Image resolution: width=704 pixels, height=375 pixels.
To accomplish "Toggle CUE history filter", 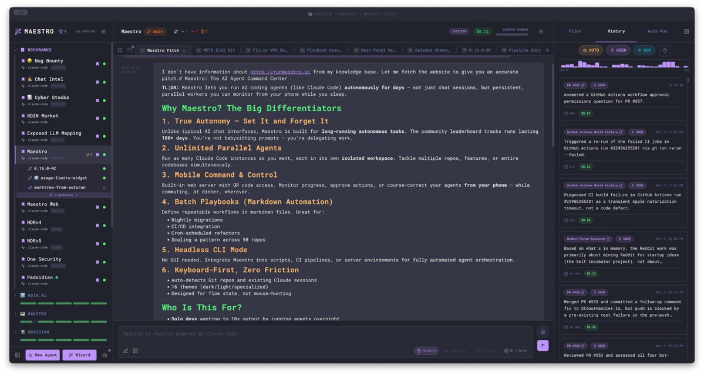I will pos(644,51).
